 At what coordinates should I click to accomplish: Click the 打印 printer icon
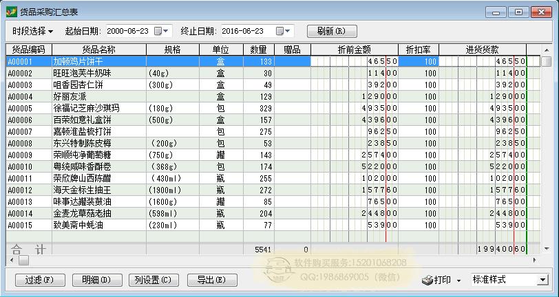(428, 280)
